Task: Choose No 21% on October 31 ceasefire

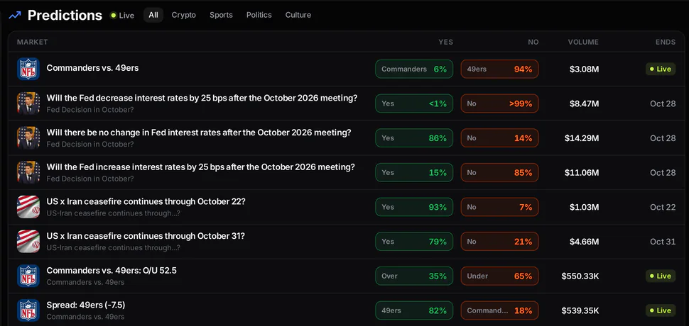Action: point(499,242)
